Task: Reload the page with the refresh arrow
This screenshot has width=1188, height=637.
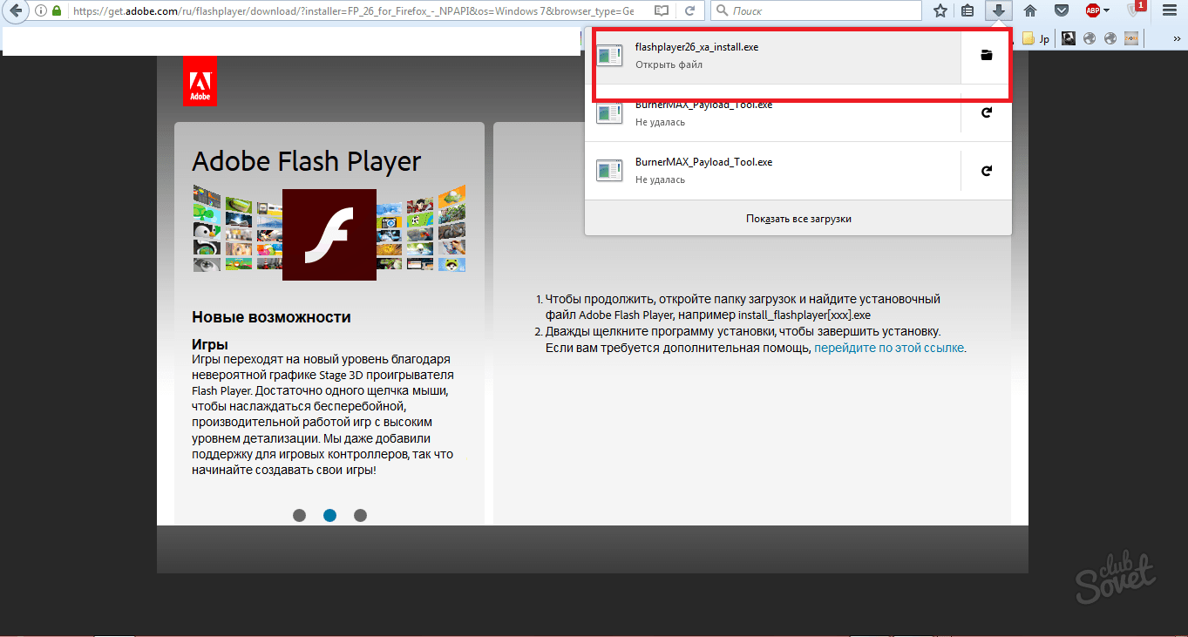Action: point(689,11)
